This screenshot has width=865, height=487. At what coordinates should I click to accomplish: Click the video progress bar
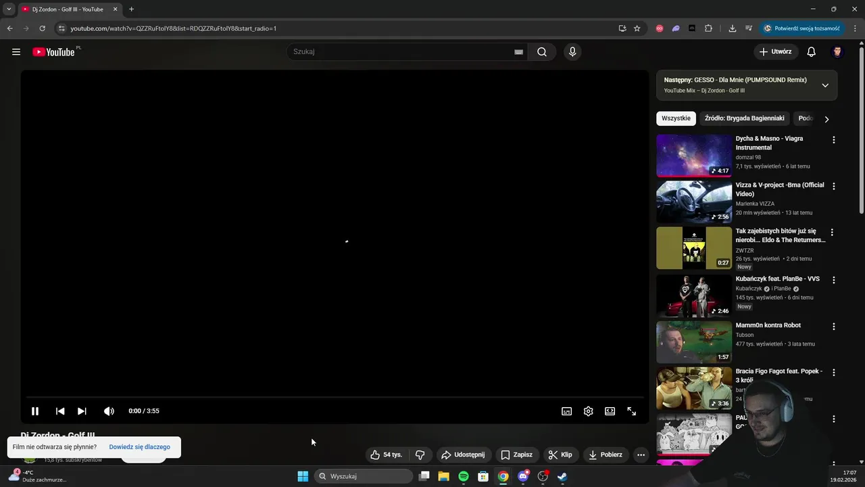pos(335,397)
